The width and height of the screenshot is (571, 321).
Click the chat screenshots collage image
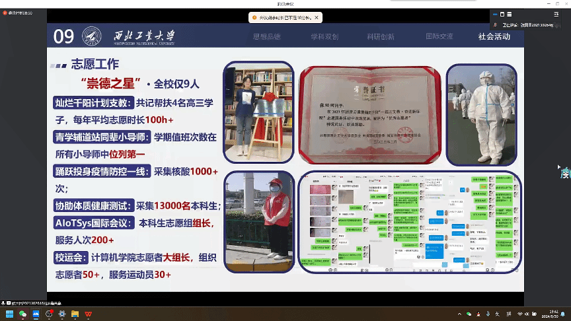coord(408,221)
